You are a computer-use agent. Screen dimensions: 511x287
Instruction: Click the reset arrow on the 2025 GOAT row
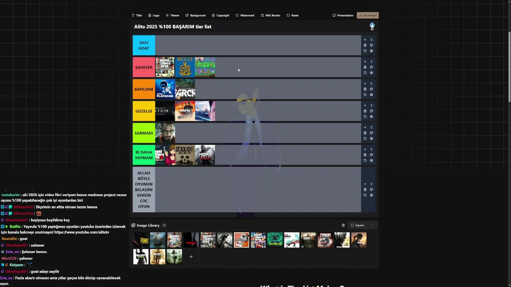pyautogui.click(x=365, y=51)
